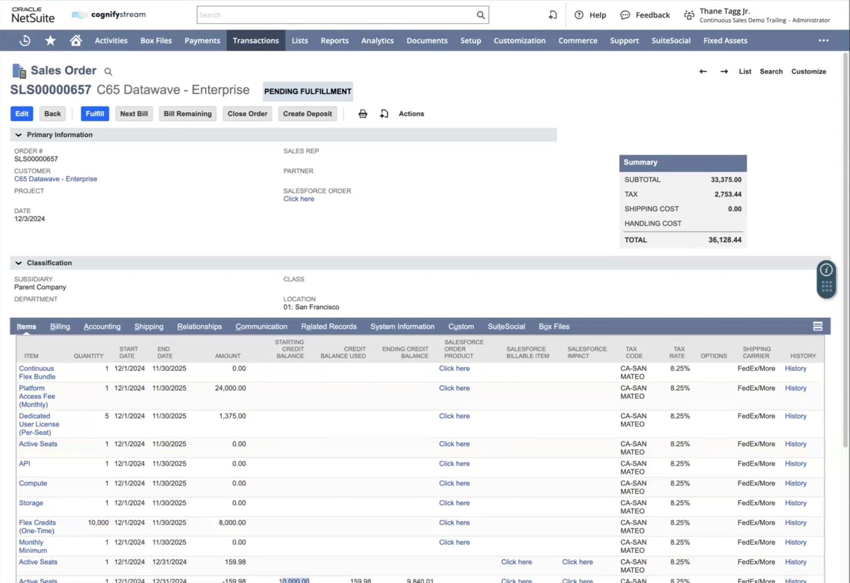This screenshot has width=850, height=583.
Task: Open the Actions dropdown menu
Action: [x=411, y=114]
